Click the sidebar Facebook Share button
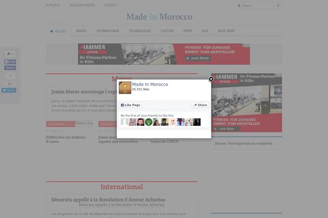The image size is (328, 218). click(10, 68)
